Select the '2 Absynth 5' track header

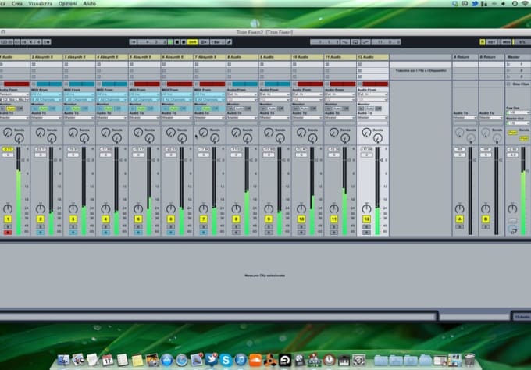[47, 57]
